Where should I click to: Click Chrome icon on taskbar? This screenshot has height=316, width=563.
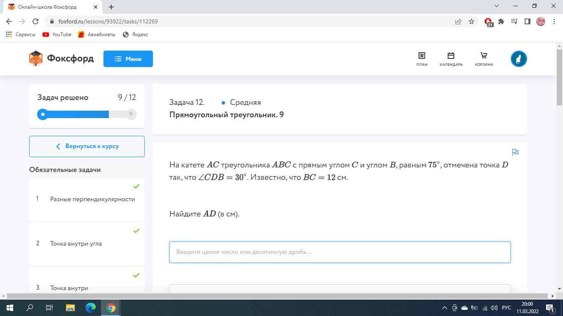pyautogui.click(x=111, y=308)
